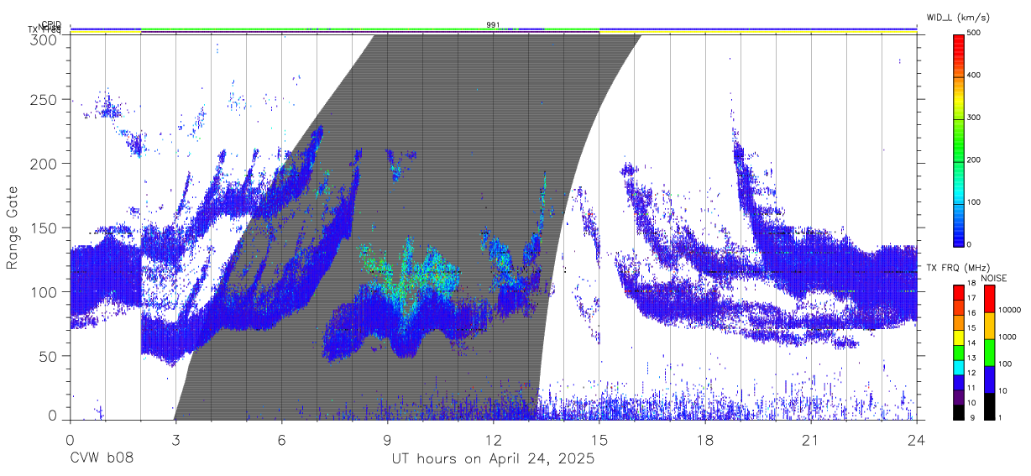Image resolution: width=1031 pixels, height=476 pixels.
Task: Click the 14 label on TX FRQ scale
Action: pos(971,343)
